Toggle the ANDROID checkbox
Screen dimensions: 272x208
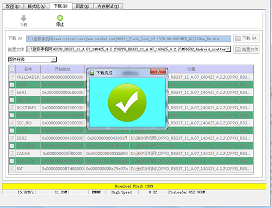(12, 146)
